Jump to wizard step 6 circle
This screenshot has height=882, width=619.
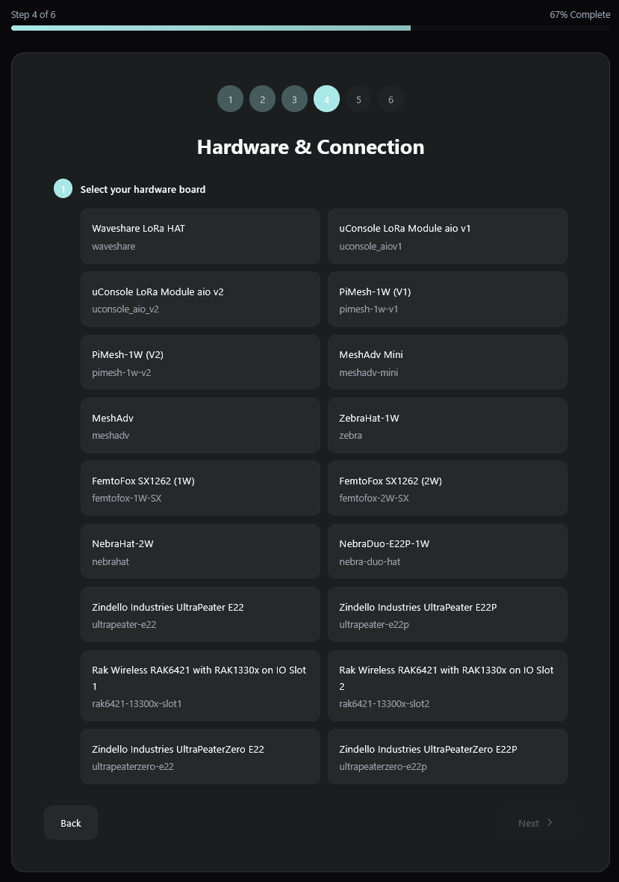pyautogui.click(x=391, y=99)
